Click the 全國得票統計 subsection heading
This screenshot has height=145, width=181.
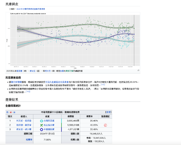pos(13,106)
